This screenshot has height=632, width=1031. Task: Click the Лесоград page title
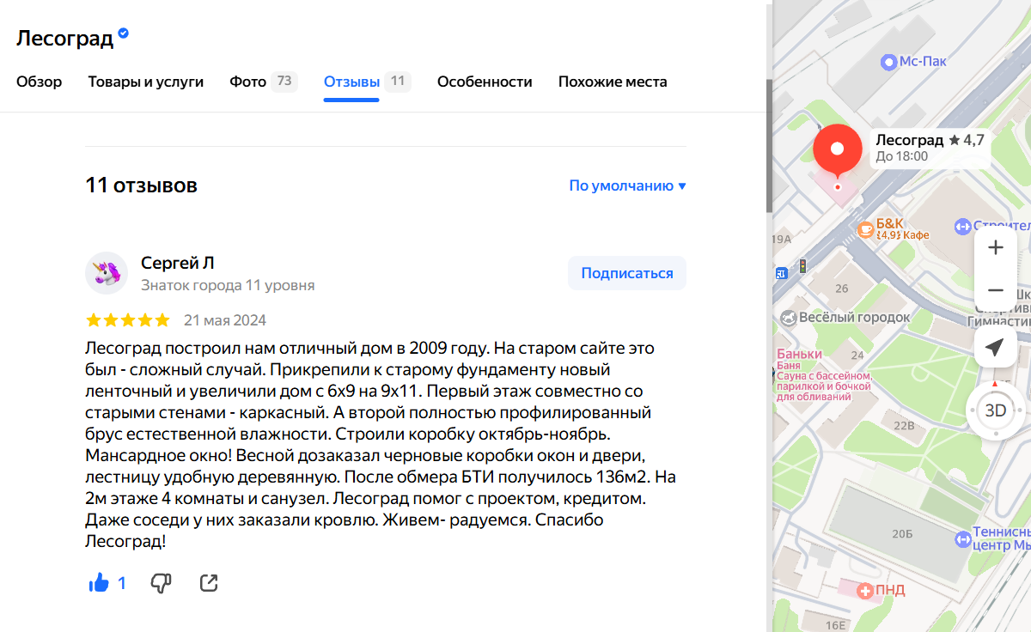[64, 38]
